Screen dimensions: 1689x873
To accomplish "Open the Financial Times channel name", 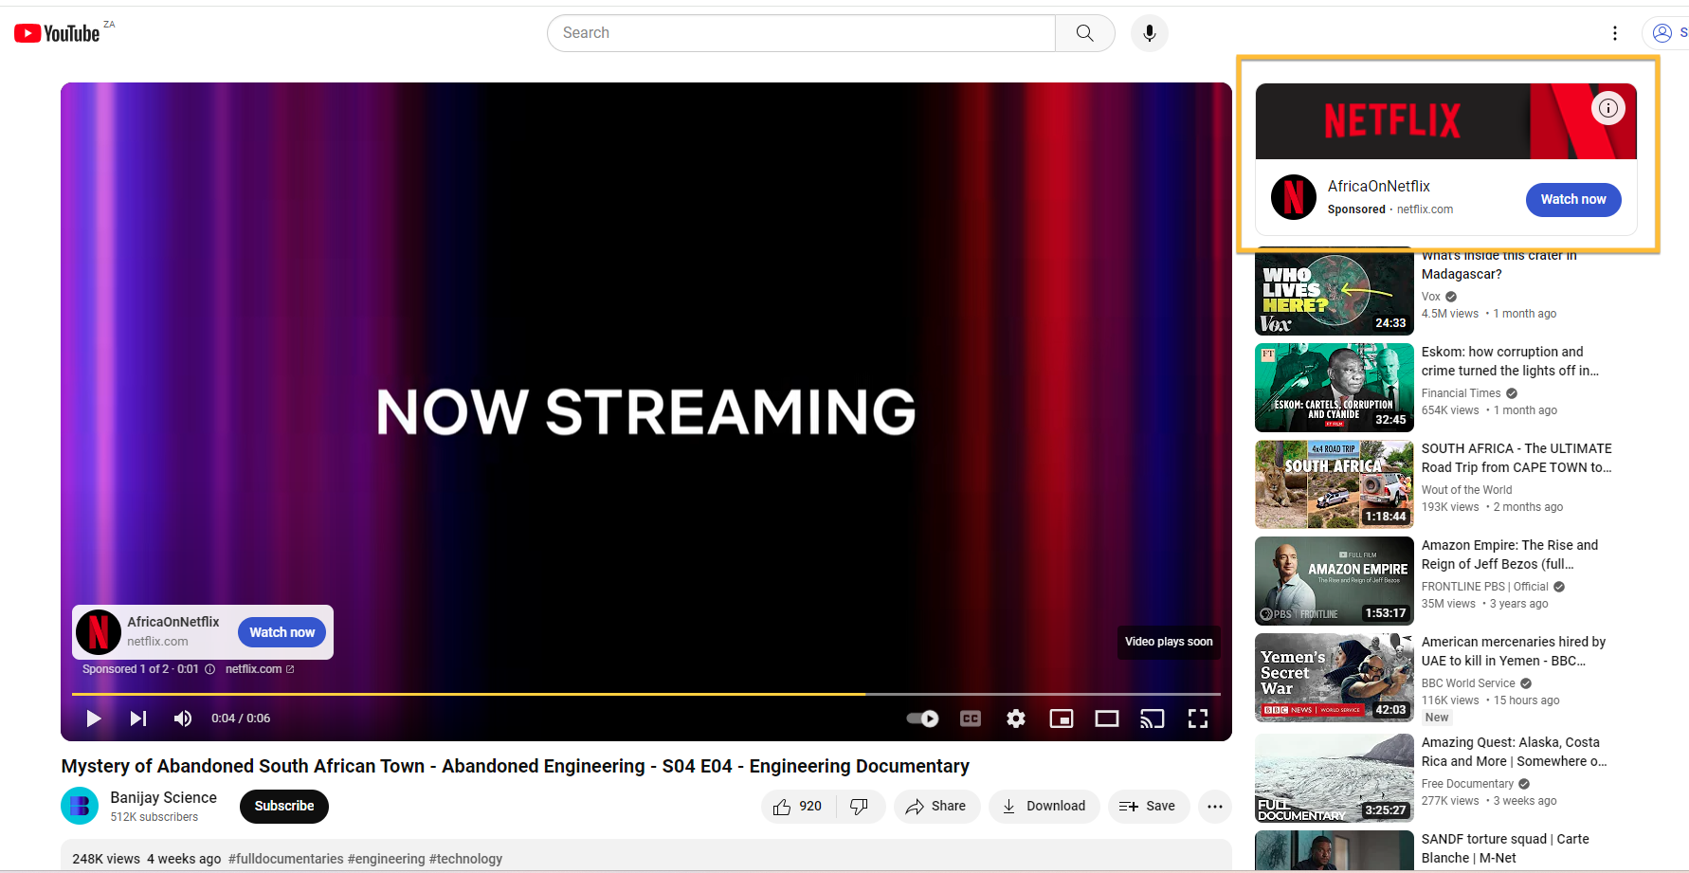I will coord(1461,393).
